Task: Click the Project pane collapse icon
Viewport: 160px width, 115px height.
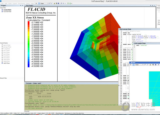Action: (x=22, y=6)
